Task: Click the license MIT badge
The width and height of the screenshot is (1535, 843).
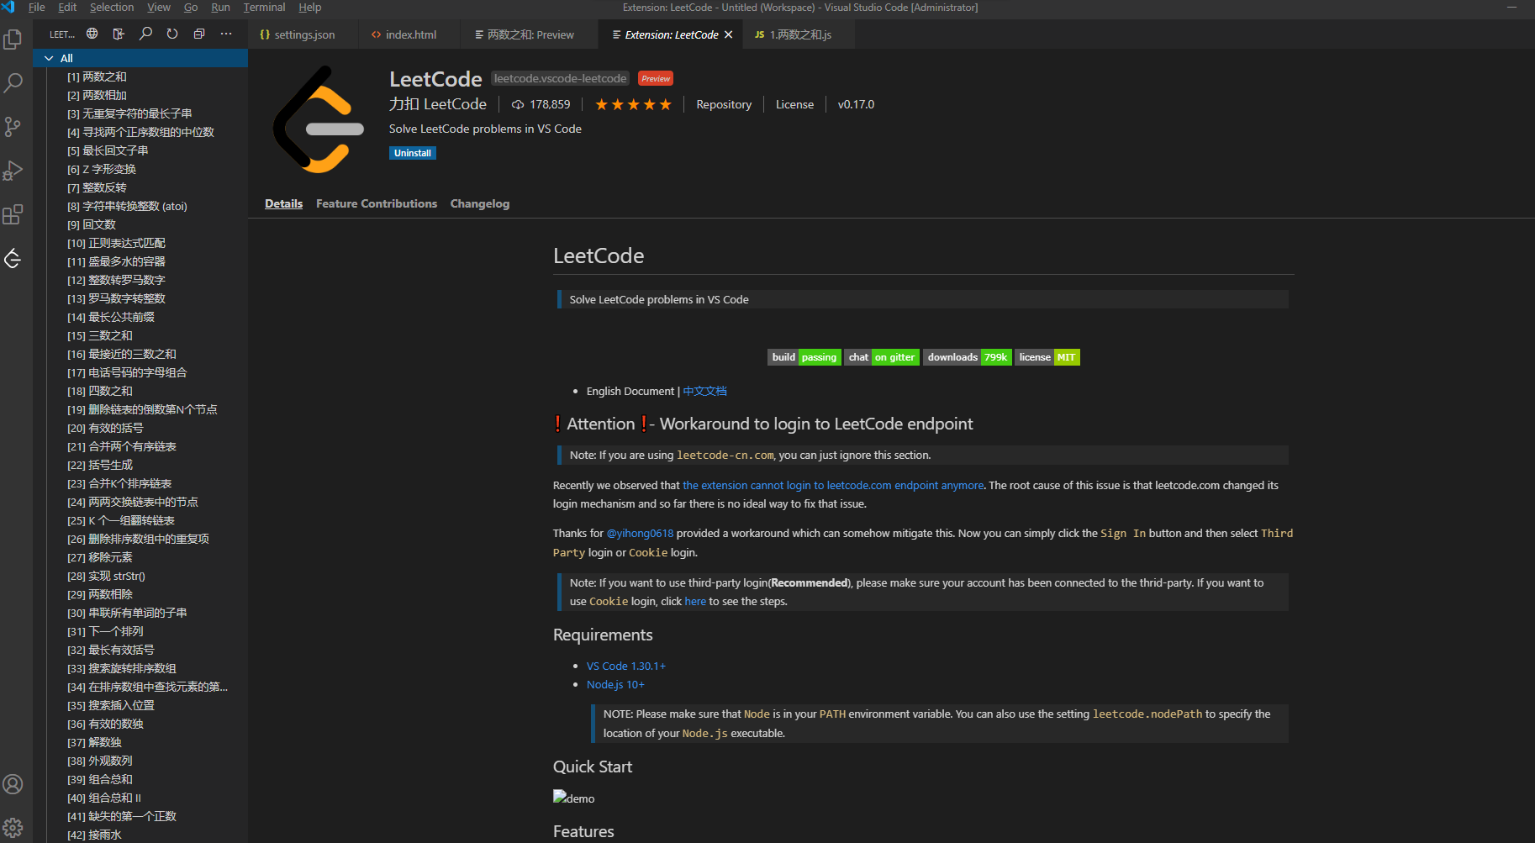Action: pos(1047,357)
